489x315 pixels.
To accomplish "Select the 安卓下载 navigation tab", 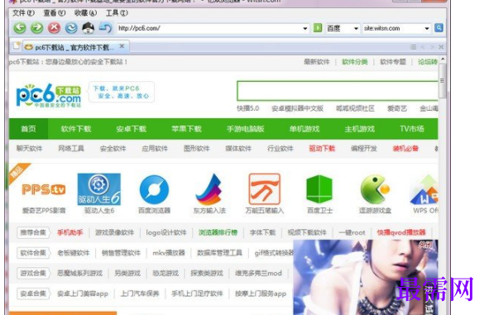I will point(131,129).
